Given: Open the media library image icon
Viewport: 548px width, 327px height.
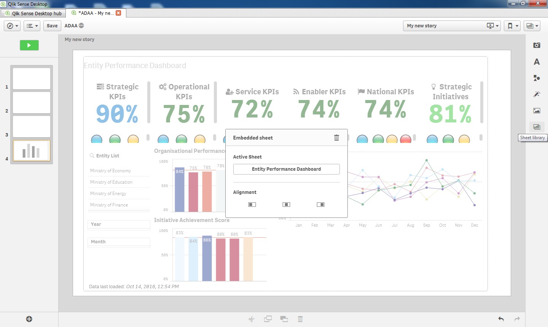Looking at the screenshot, I should click(537, 111).
